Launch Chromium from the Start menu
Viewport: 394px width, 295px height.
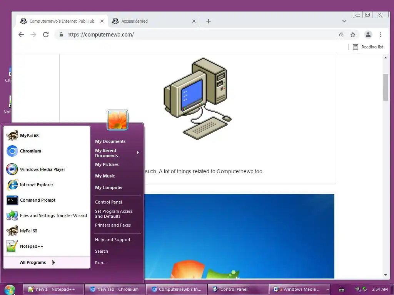(x=47, y=151)
